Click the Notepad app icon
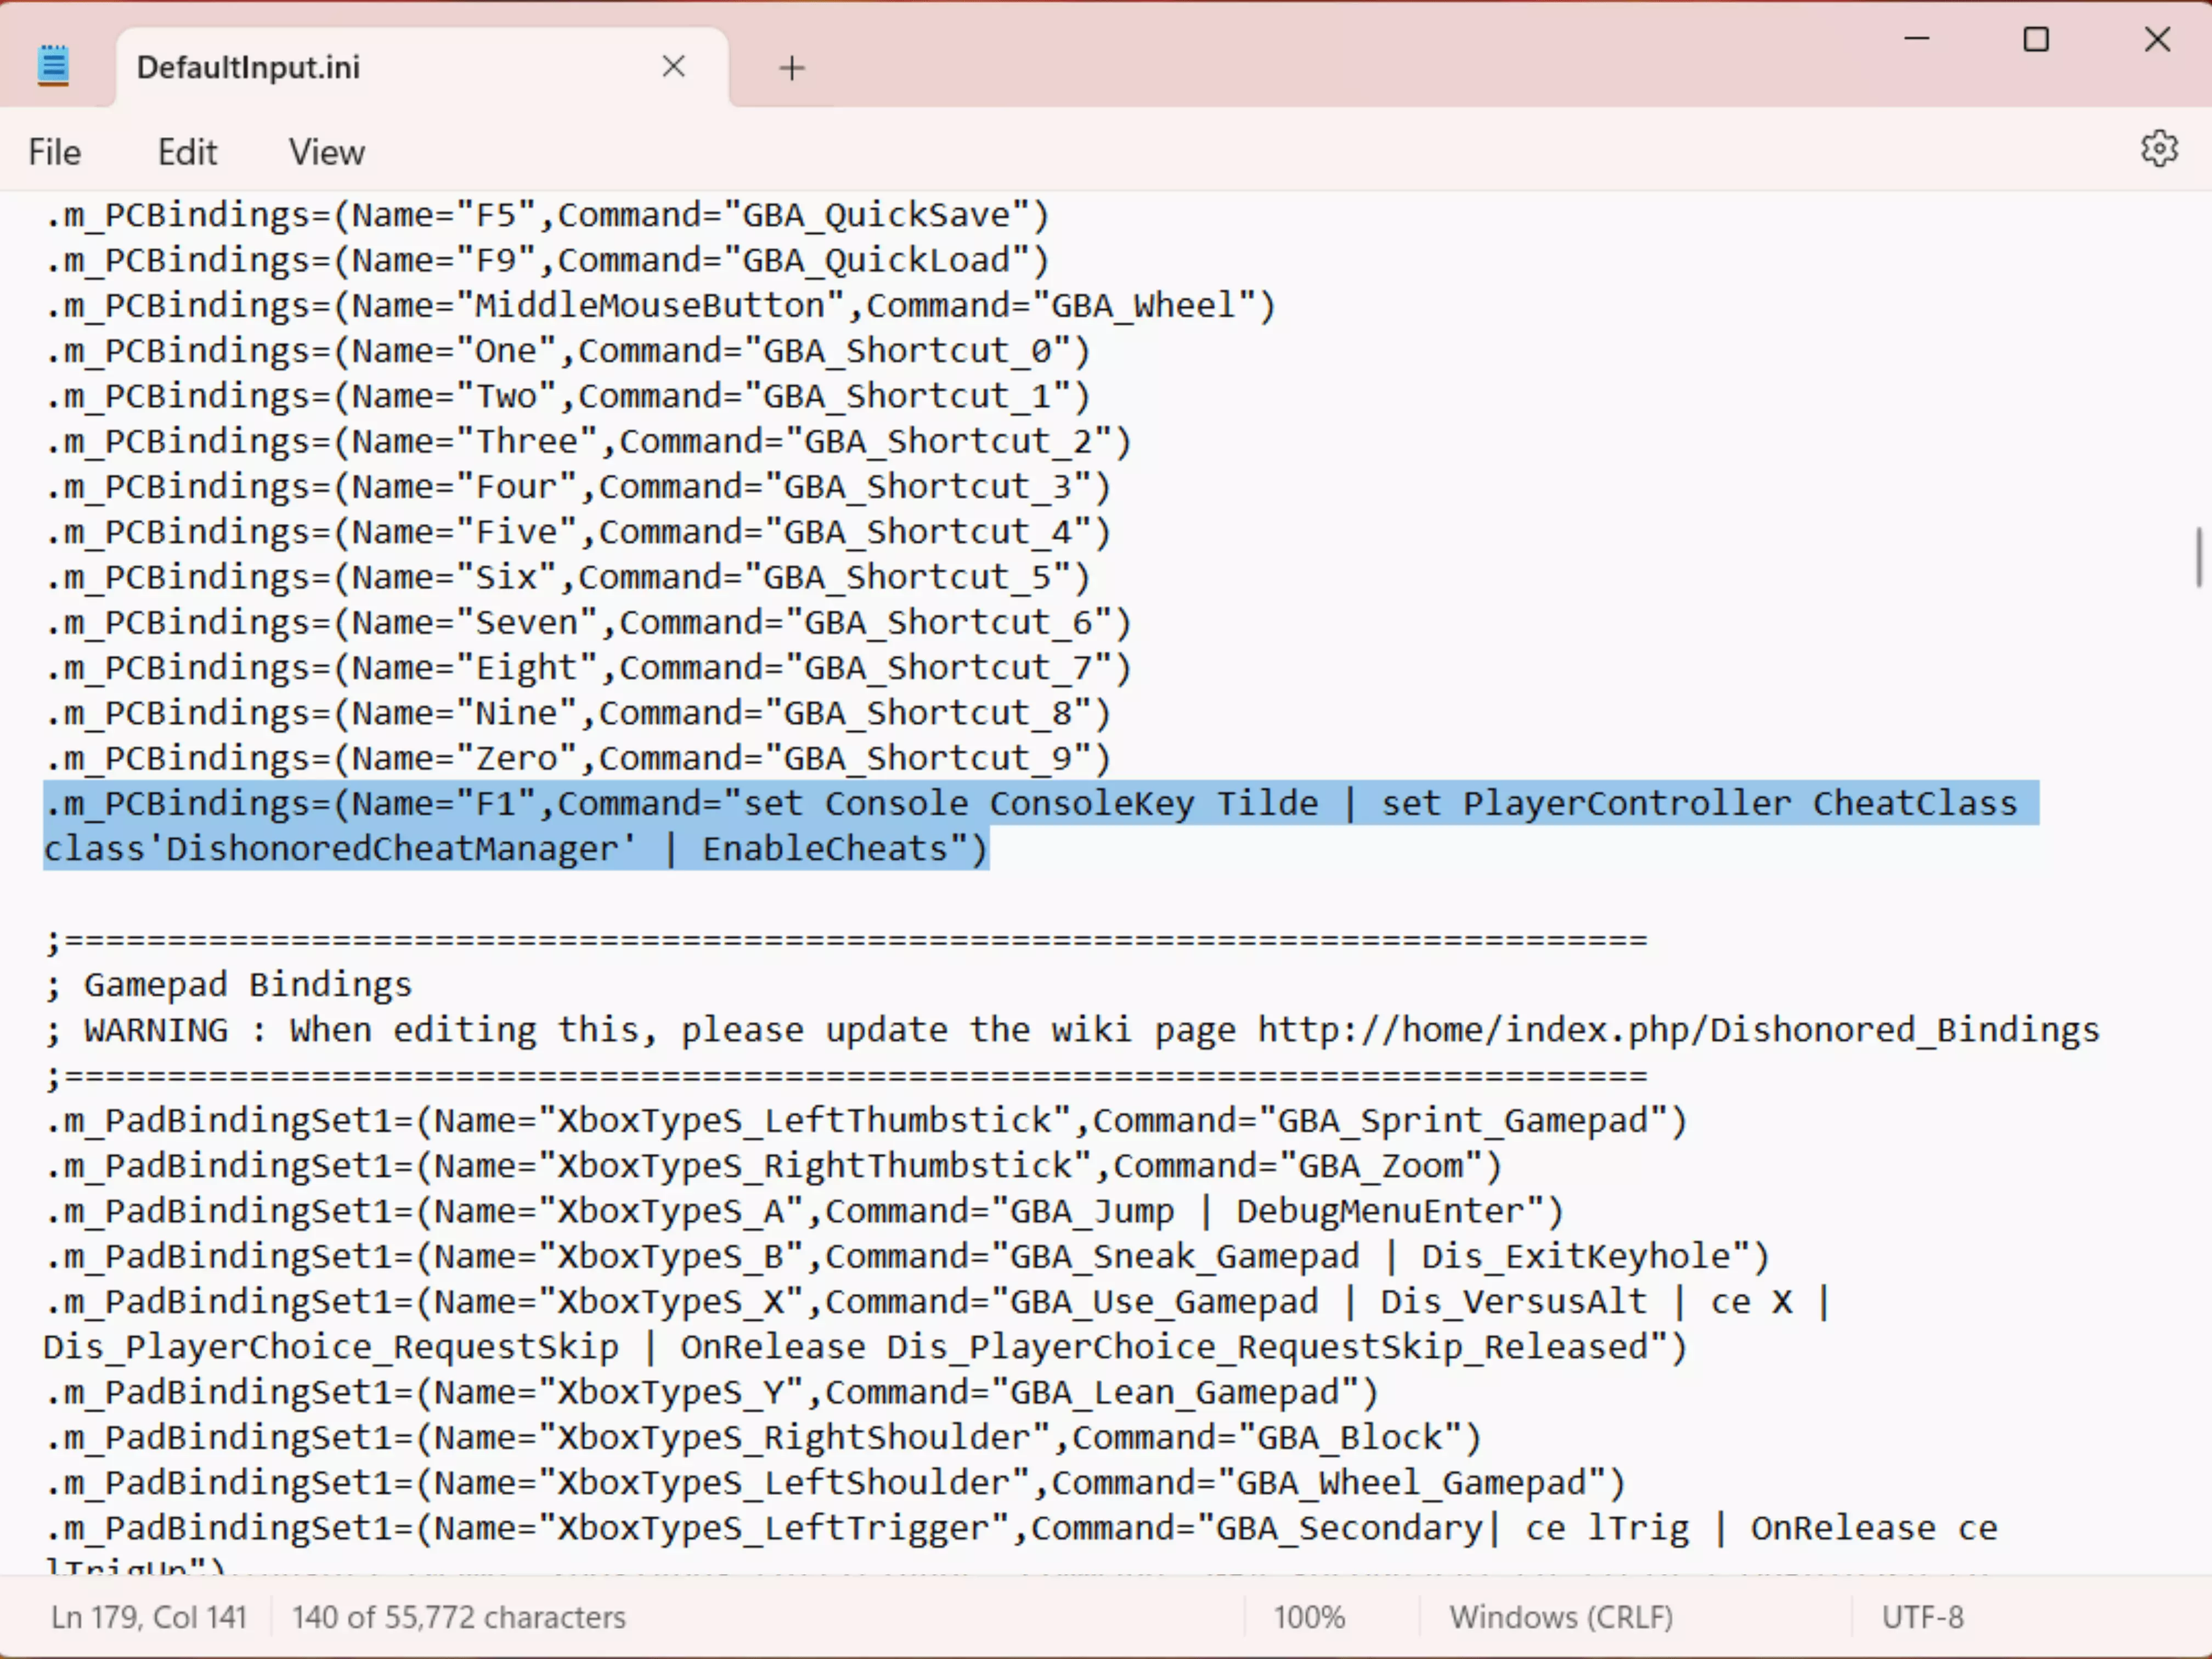2212x1659 pixels. 53,66
